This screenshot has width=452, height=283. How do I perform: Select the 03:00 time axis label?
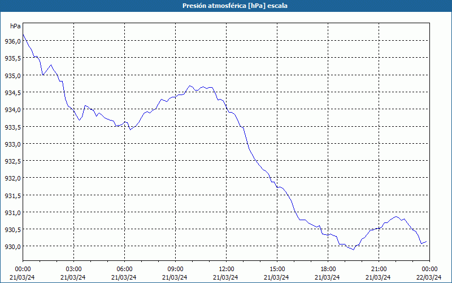pyautogui.click(x=73, y=269)
